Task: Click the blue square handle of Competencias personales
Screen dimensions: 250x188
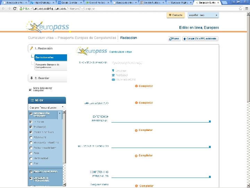Action: (x=210, y=177)
